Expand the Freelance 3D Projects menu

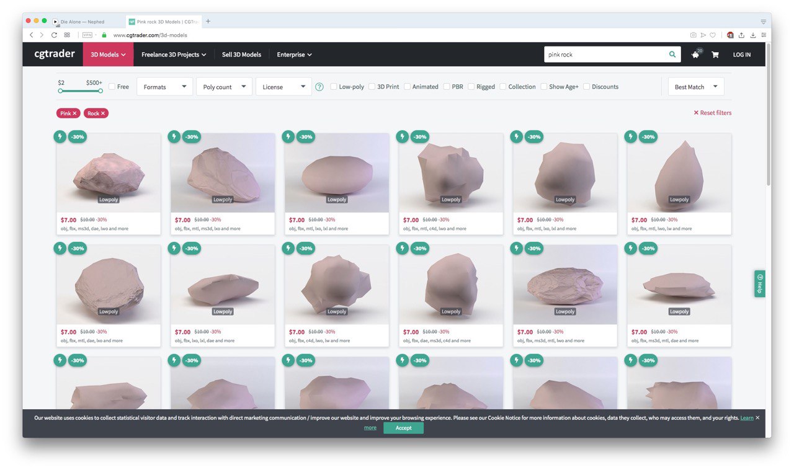(174, 55)
